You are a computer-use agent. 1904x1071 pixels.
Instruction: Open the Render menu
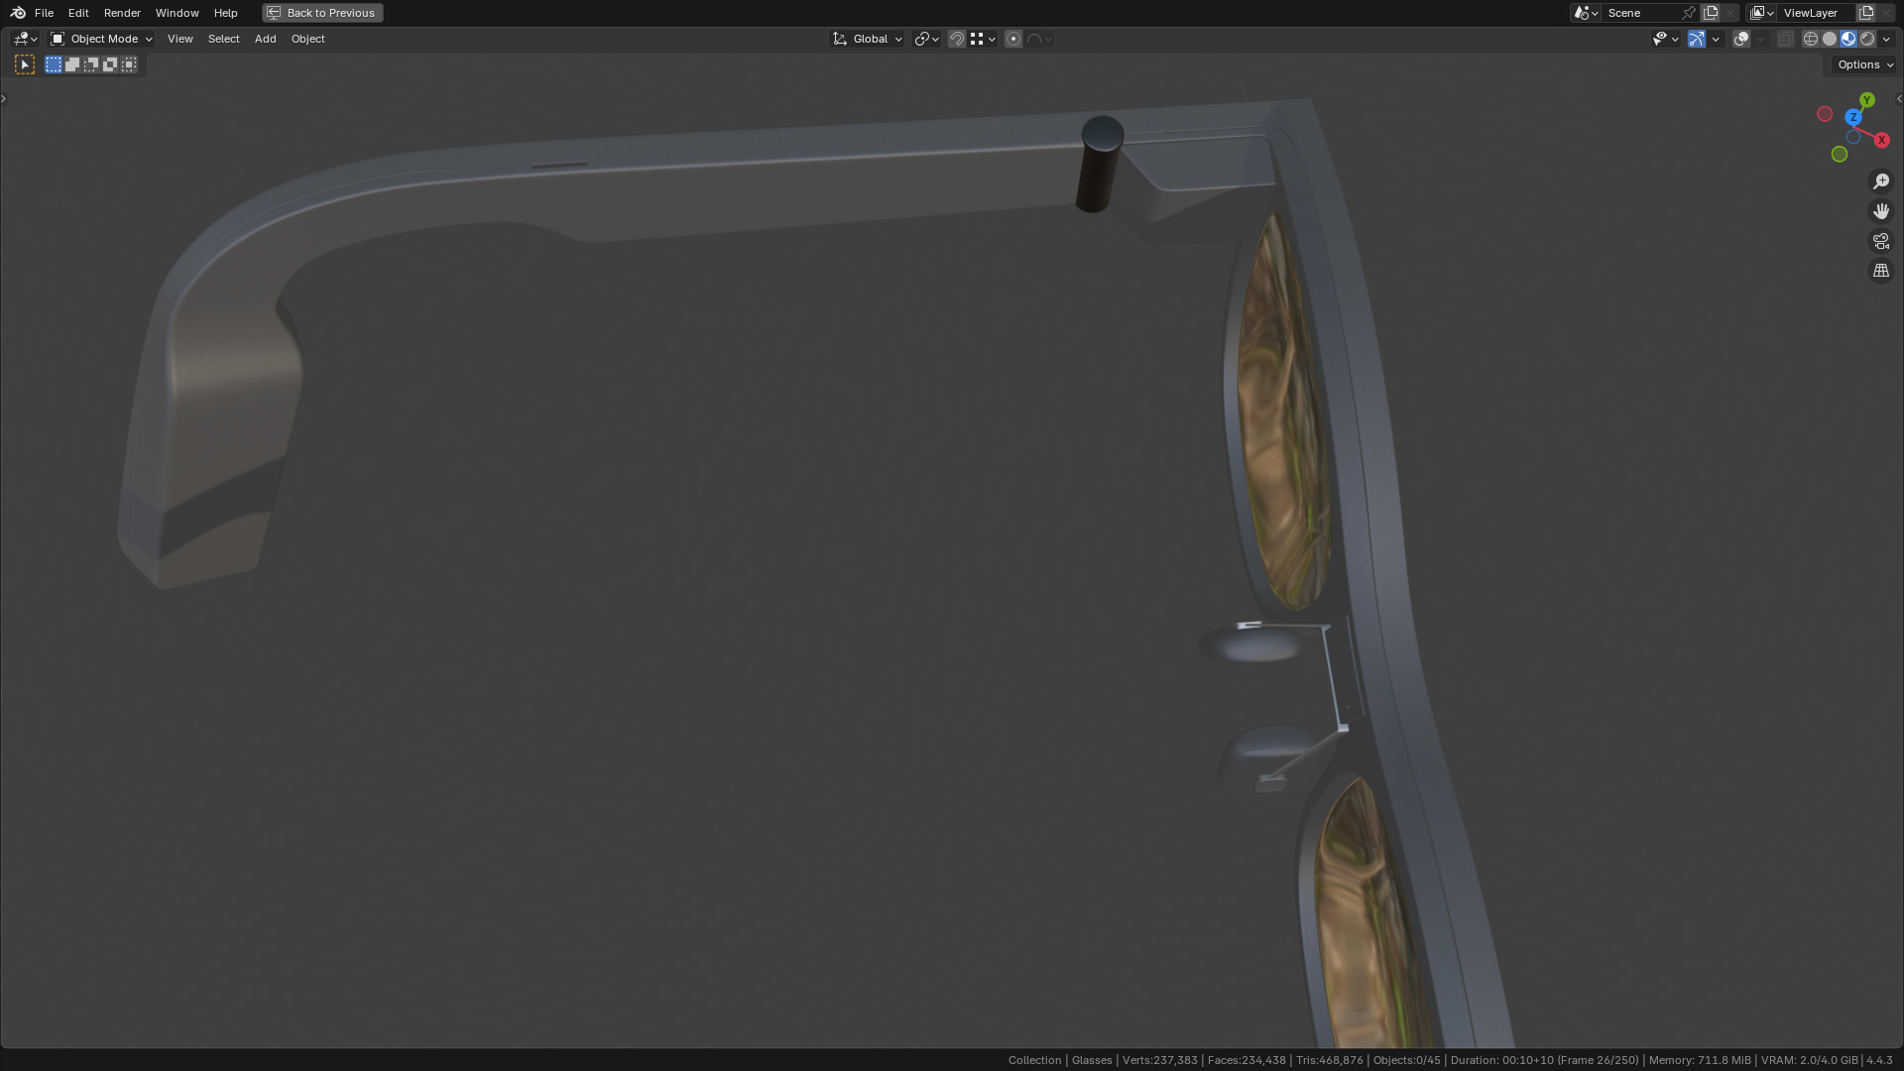point(122,13)
